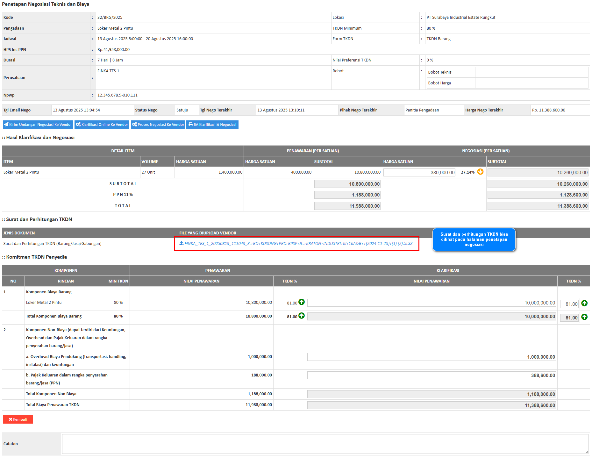This screenshot has width=592, height=458.
Task: Click inside the Catatan text area
Action: point(325,444)
